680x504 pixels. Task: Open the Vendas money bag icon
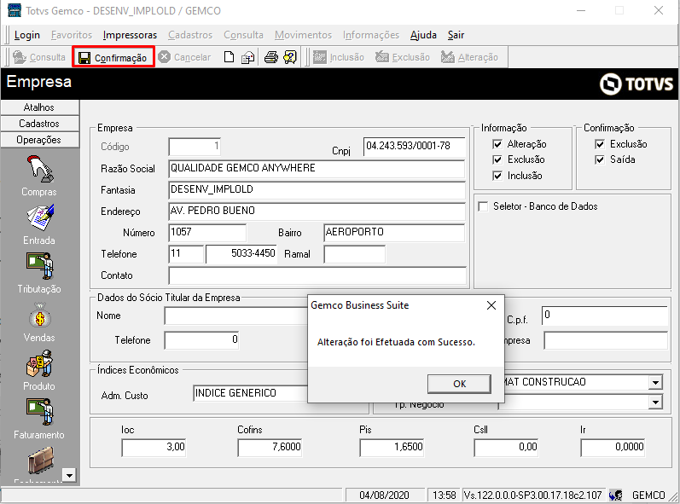(39, 316)
